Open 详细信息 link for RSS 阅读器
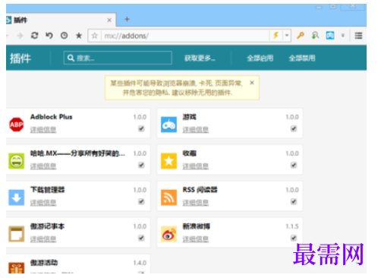This screenshot has width=378, height=278. pos(196,203)
